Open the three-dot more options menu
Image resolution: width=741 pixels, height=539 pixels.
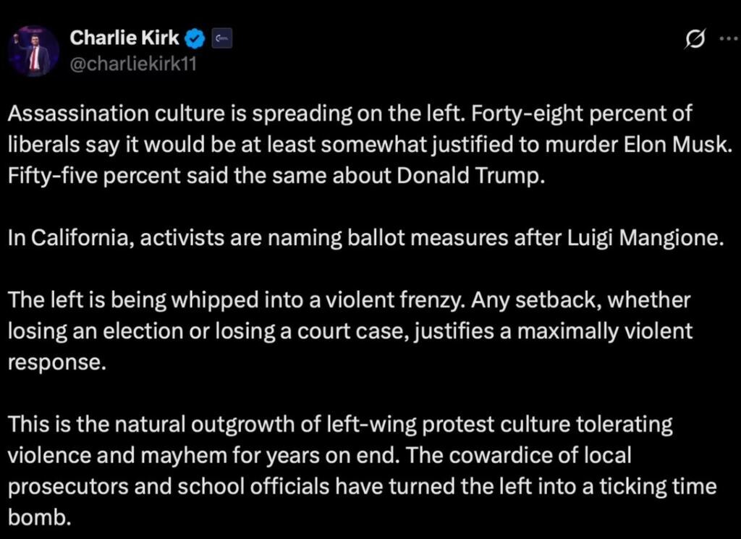[x=727, y=40]
